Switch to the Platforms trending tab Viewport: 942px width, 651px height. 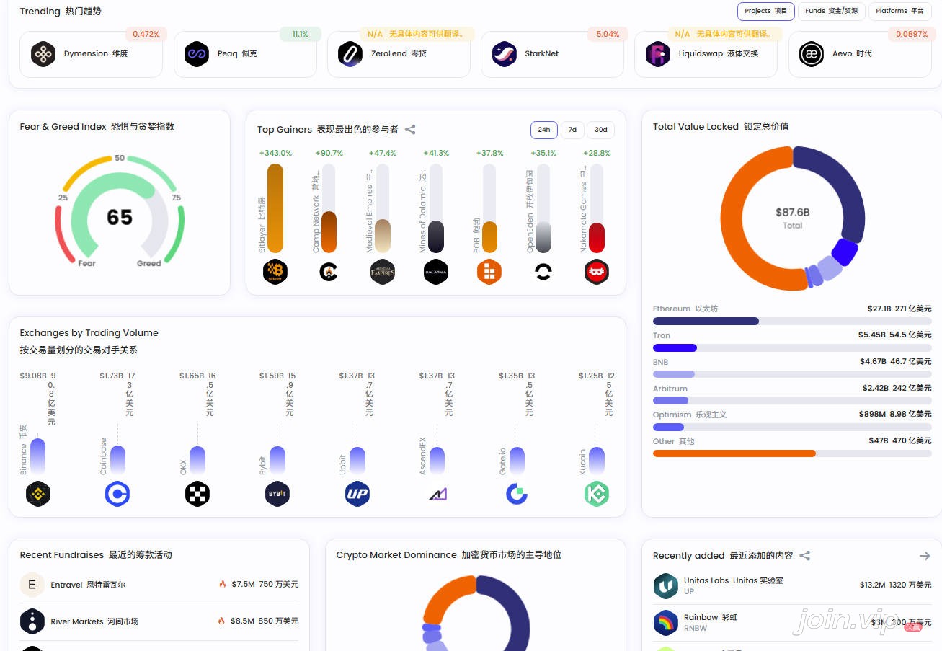(899, 11)
